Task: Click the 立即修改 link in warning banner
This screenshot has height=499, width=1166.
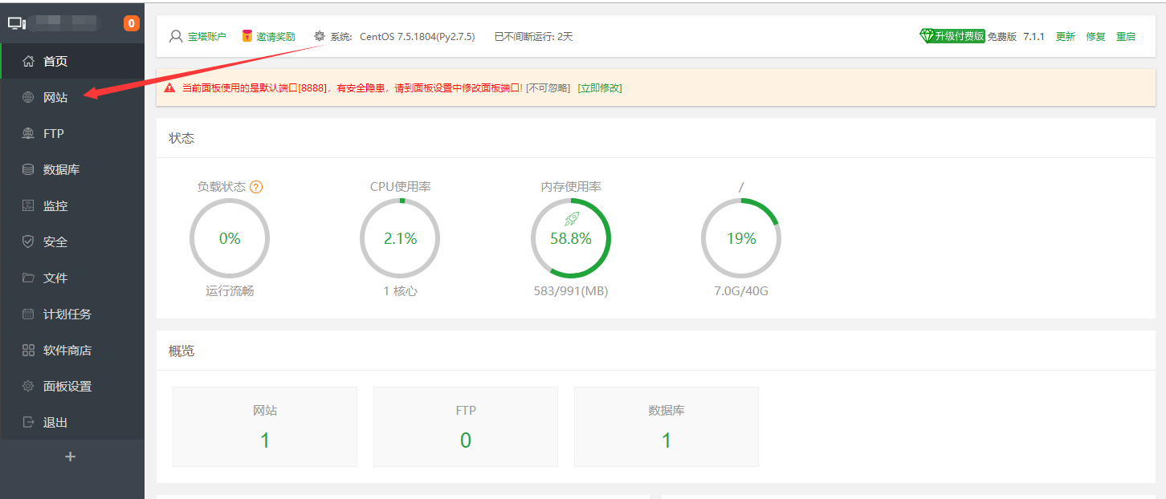Action: coord(600,88)
